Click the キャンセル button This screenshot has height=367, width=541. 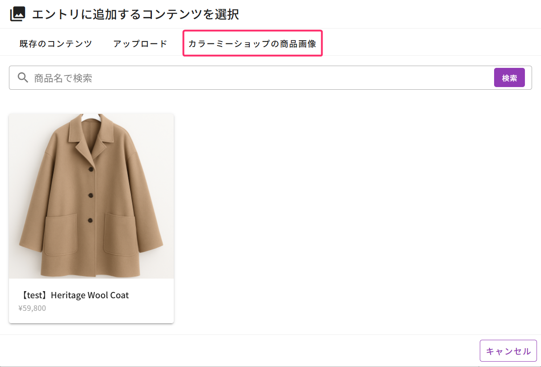(x=508, y=351)
